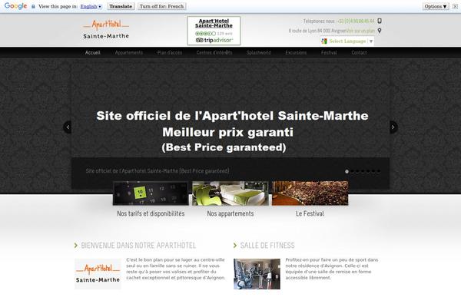461x307 pixels.
Task: Open the Centres d'intérêts menu item
Action: pyautogui.click(x=214, y=53)
